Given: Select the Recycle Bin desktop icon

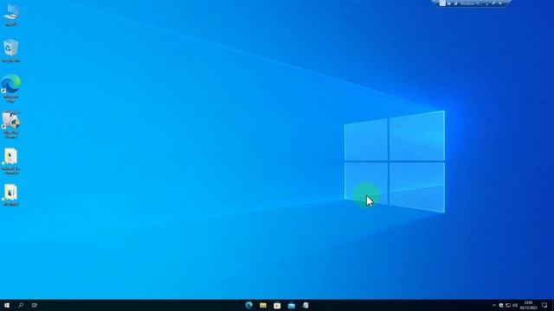Looking at the screenshot, I should [x=11, y=51].
